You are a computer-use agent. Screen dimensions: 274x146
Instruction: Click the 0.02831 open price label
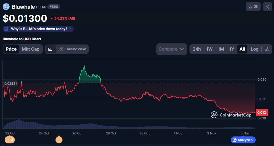coord(10,84)
